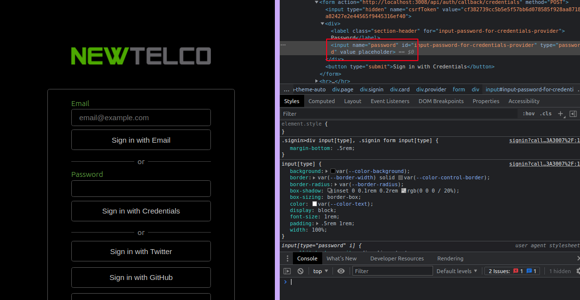
Task: Open the Properties tab
Action: click(486, 101)
